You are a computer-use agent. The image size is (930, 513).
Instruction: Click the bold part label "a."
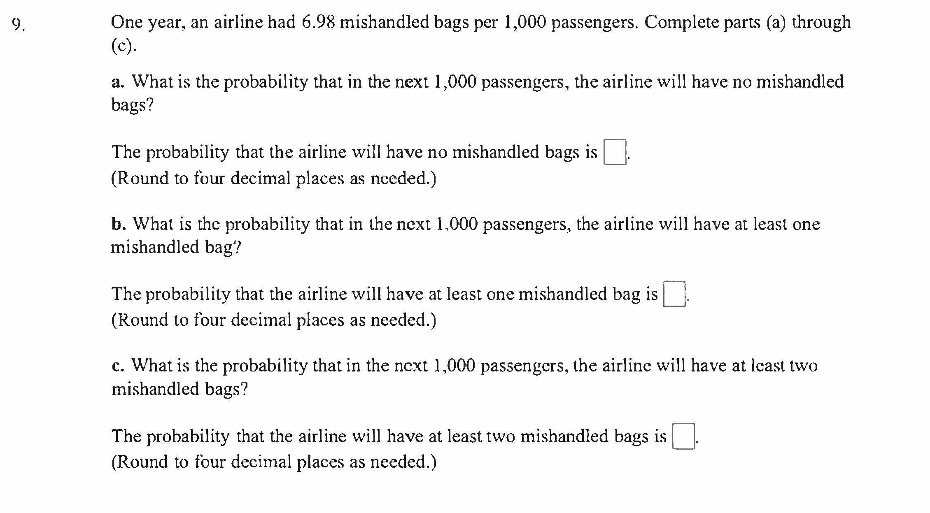pyautogui.click(x=118, y=82)
